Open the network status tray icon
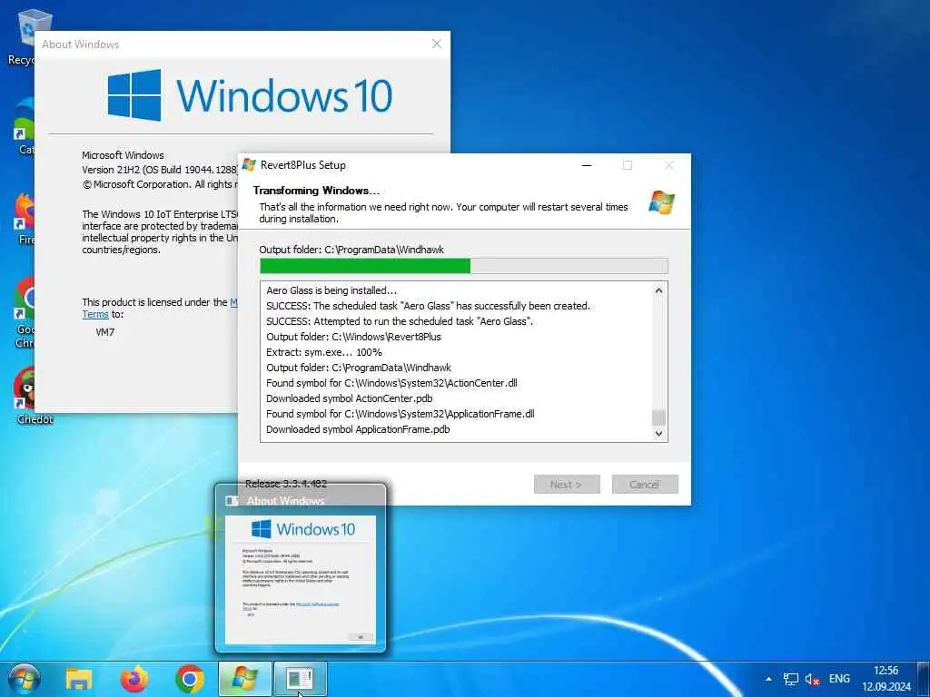The width and height of the screenshot is (930, 697). [x=791, y=679]
